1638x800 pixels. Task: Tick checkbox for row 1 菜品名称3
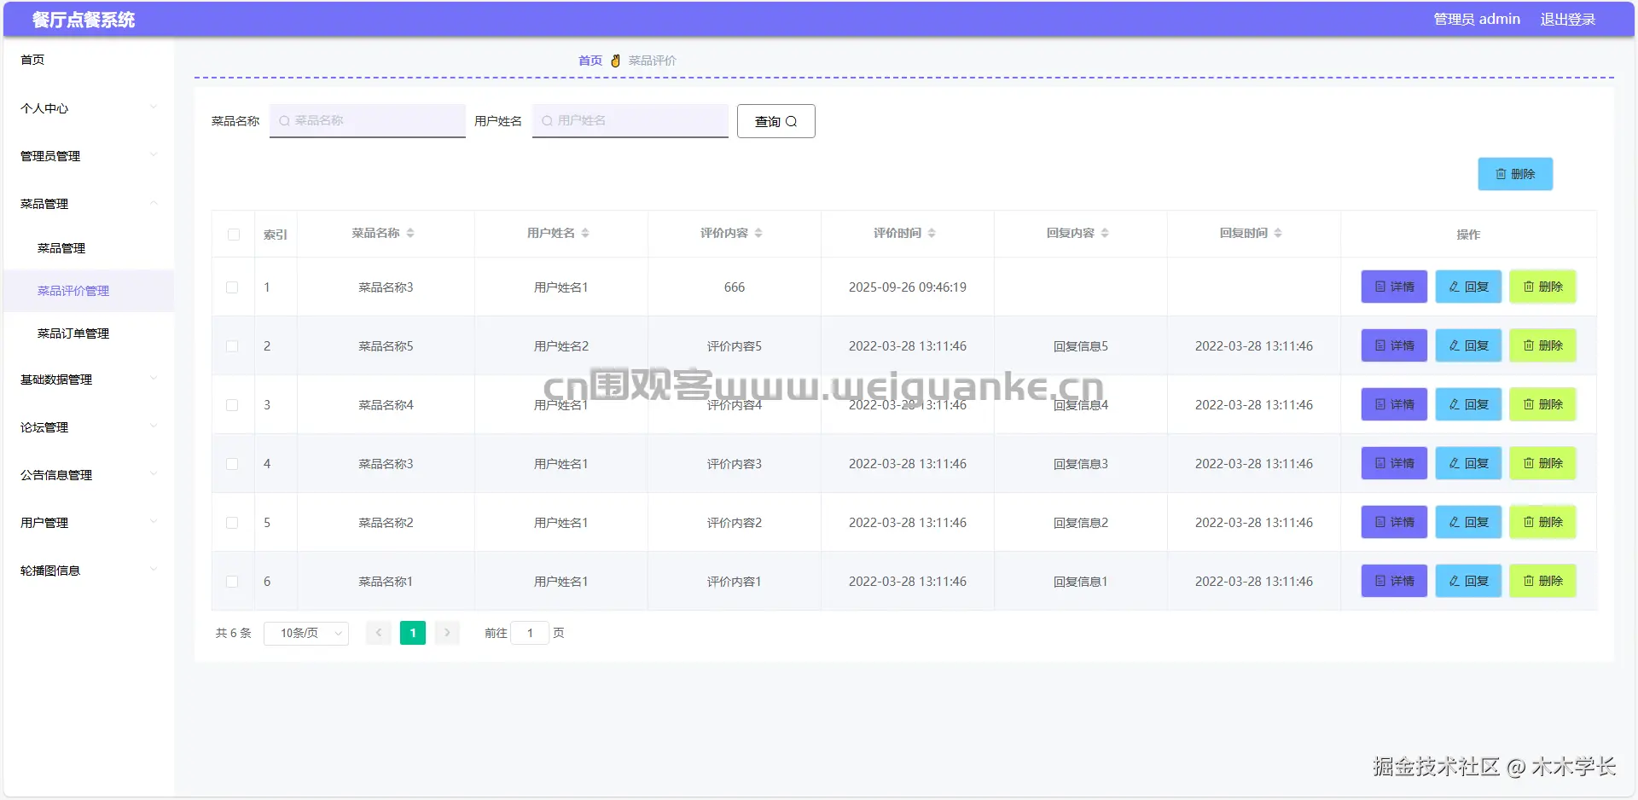(232, 287)
